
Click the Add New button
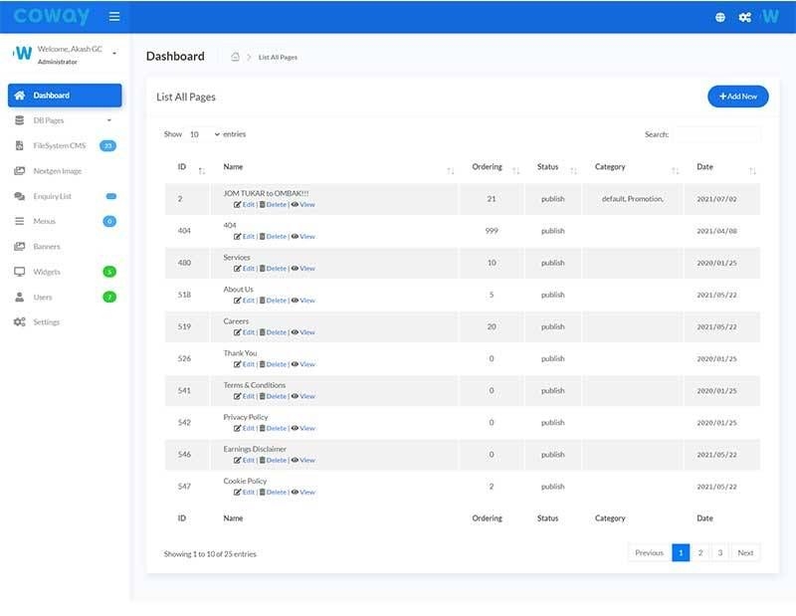pyautogui.click(x=737, y=96)
